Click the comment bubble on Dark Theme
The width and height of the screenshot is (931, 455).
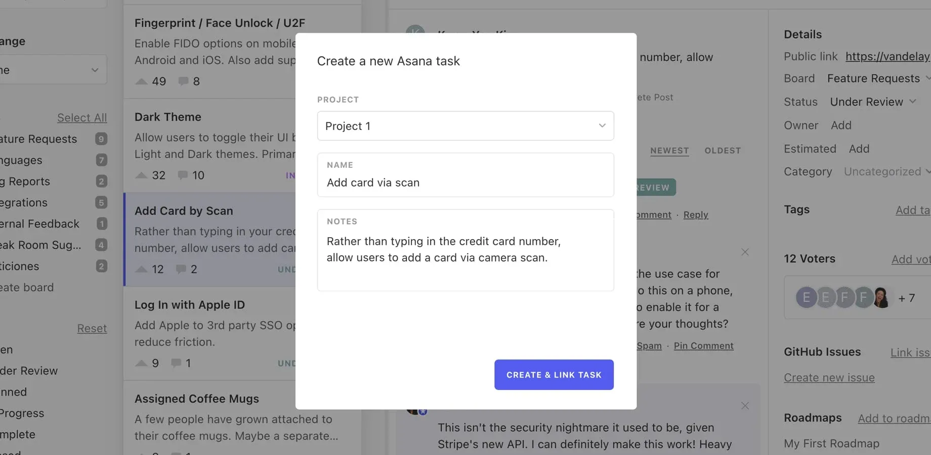click(183, 175)
